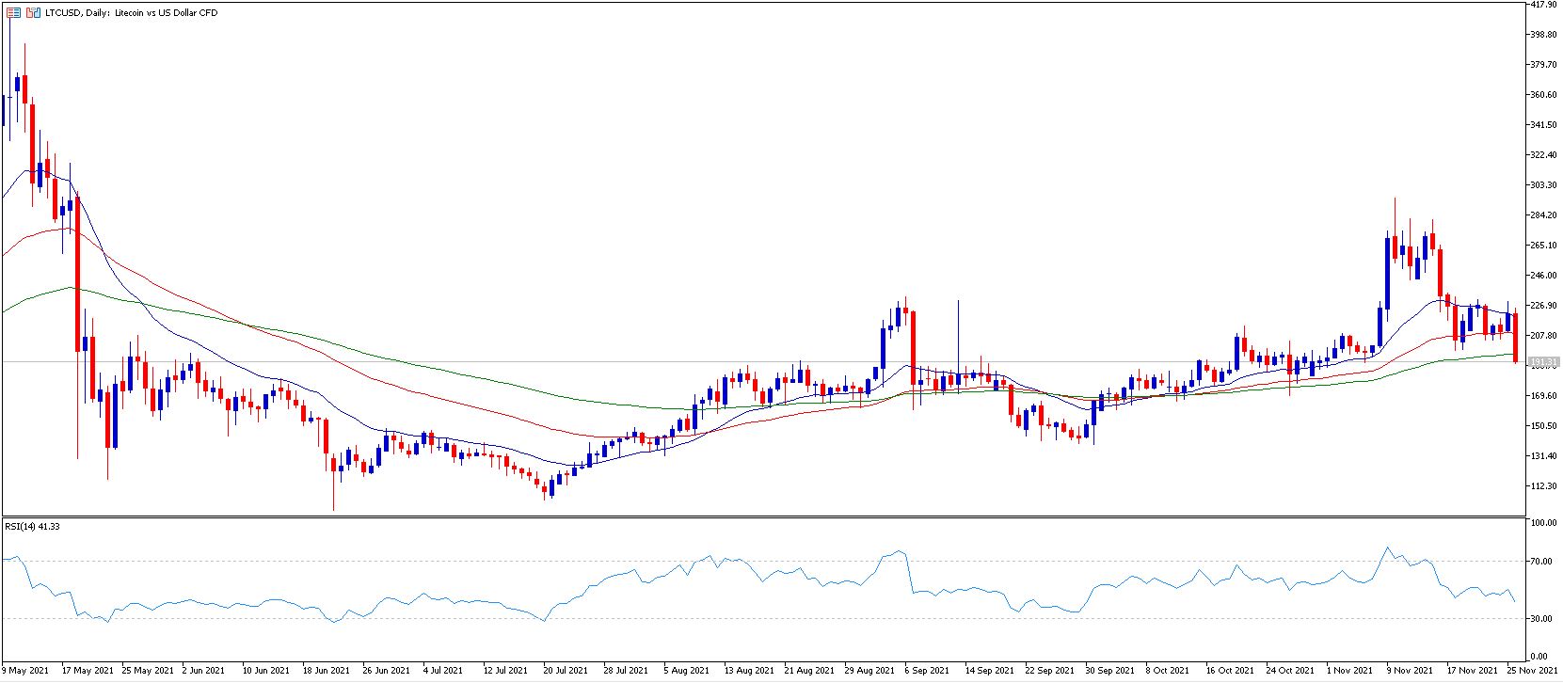Click the 341.50 price axis label
The height and width of the screenshot is (683, 1563).
coord(1544,125)
